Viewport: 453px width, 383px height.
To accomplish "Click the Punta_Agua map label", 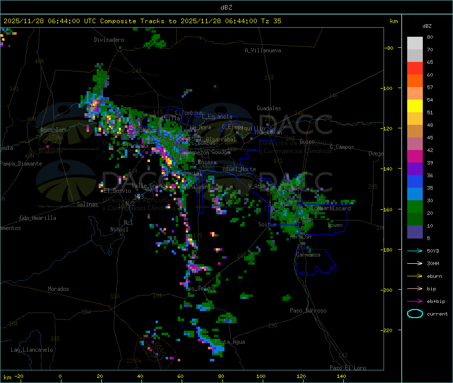I will click(230, 342).
